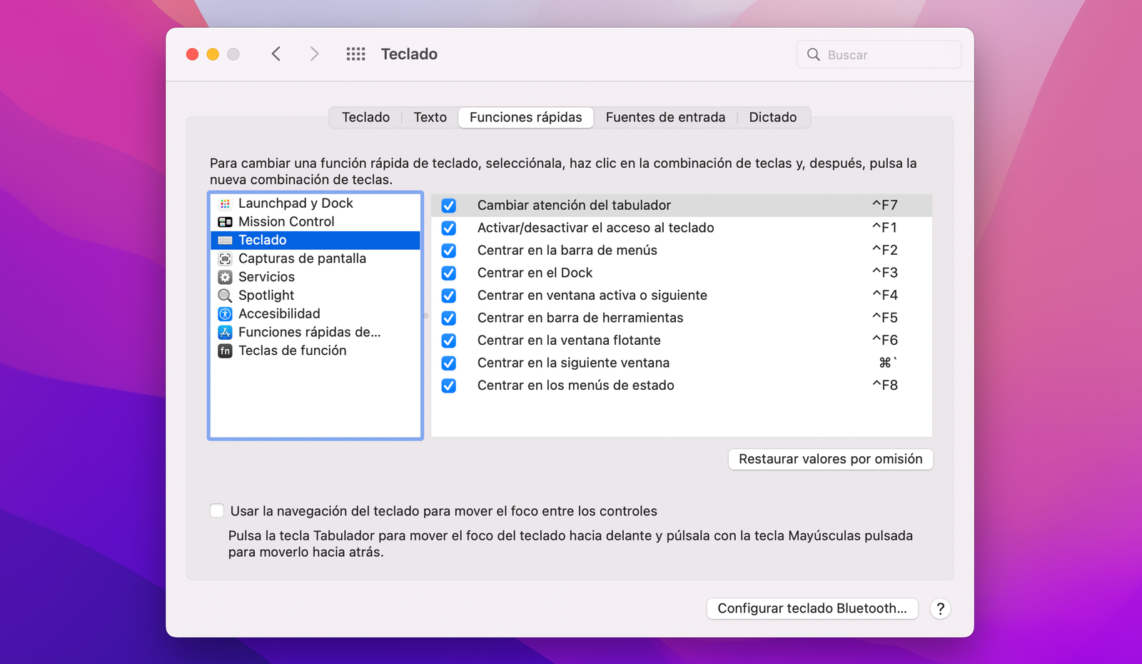Click Configurar teclado Bluetooth… button
The image size is (1142, 664).
click(x=812, y=608)
